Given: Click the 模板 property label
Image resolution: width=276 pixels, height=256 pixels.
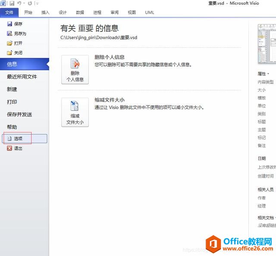Looking at the screenshot, I should (x=262, y=98).
